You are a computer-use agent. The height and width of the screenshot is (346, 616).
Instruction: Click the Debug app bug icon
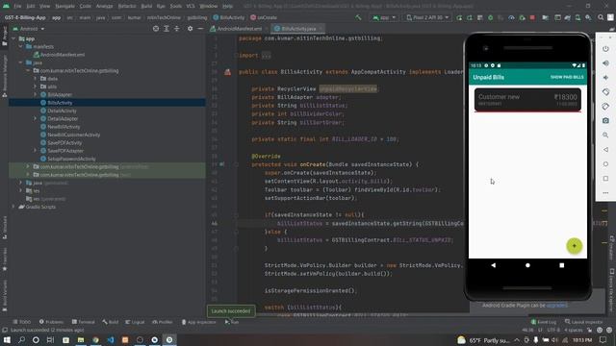point(490,17)
